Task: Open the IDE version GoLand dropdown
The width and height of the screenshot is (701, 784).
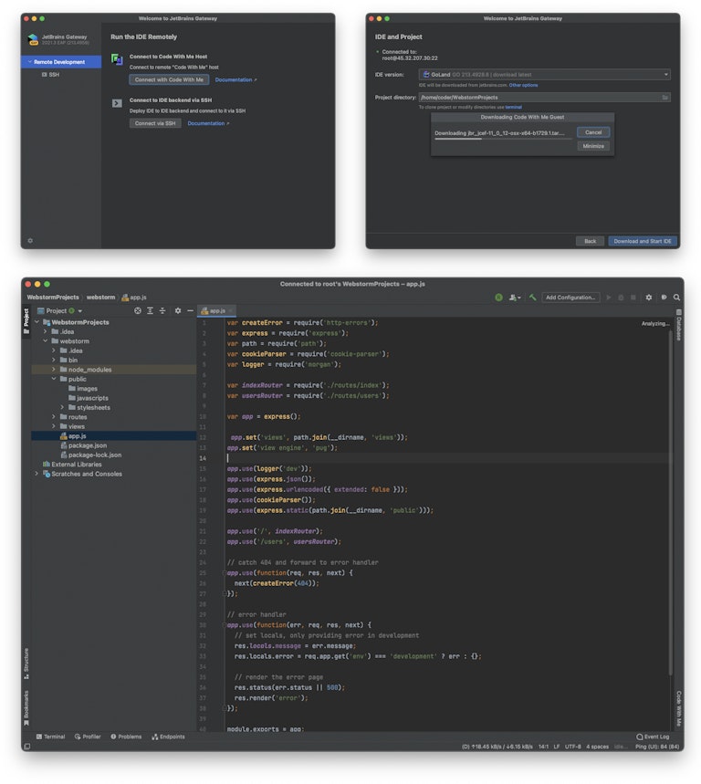Action: coord(545,75)
